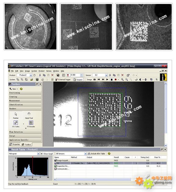This screenshot has height=192, width=176.
Task: Create a new product with the blank page icon
Action: pyautogui.click(x=34, y=75)
